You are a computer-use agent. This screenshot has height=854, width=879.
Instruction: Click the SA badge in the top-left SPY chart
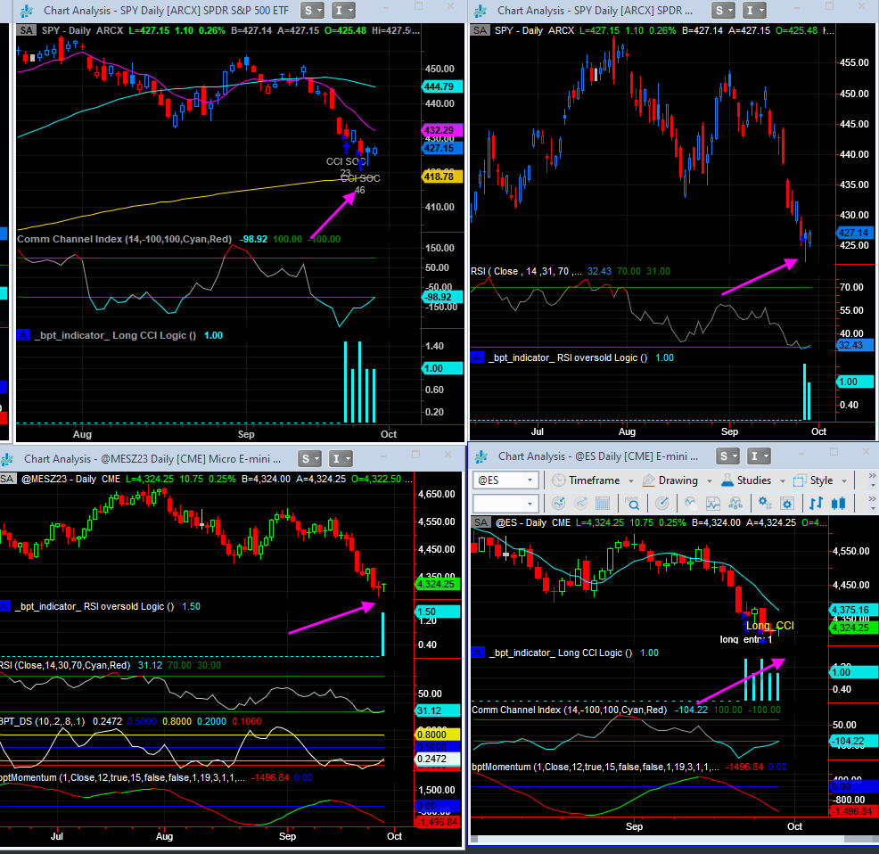point(27,30)
